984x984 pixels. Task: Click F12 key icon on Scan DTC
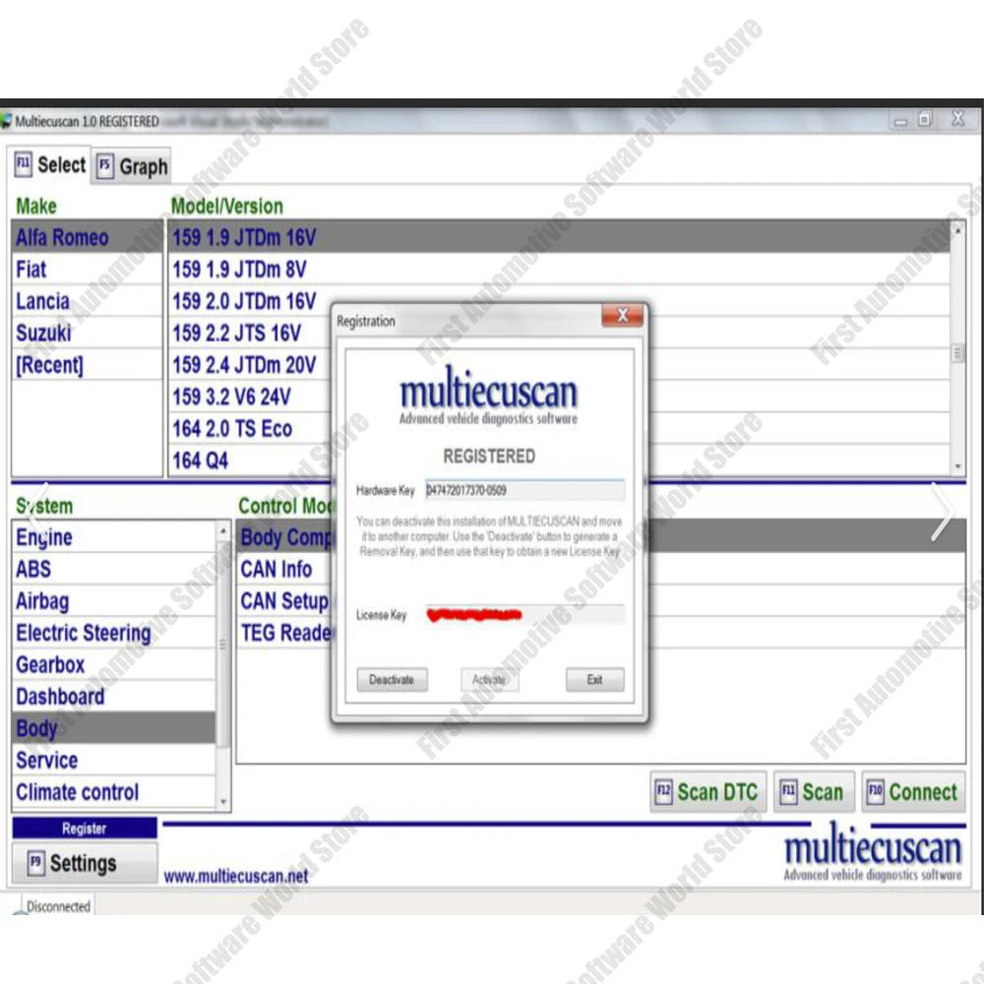663,791
